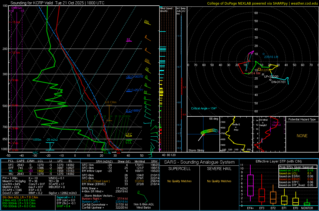This screenshot has height=211, width=319.
Task: Click the green LCL marker label
Action: click(x=129, y=142)
